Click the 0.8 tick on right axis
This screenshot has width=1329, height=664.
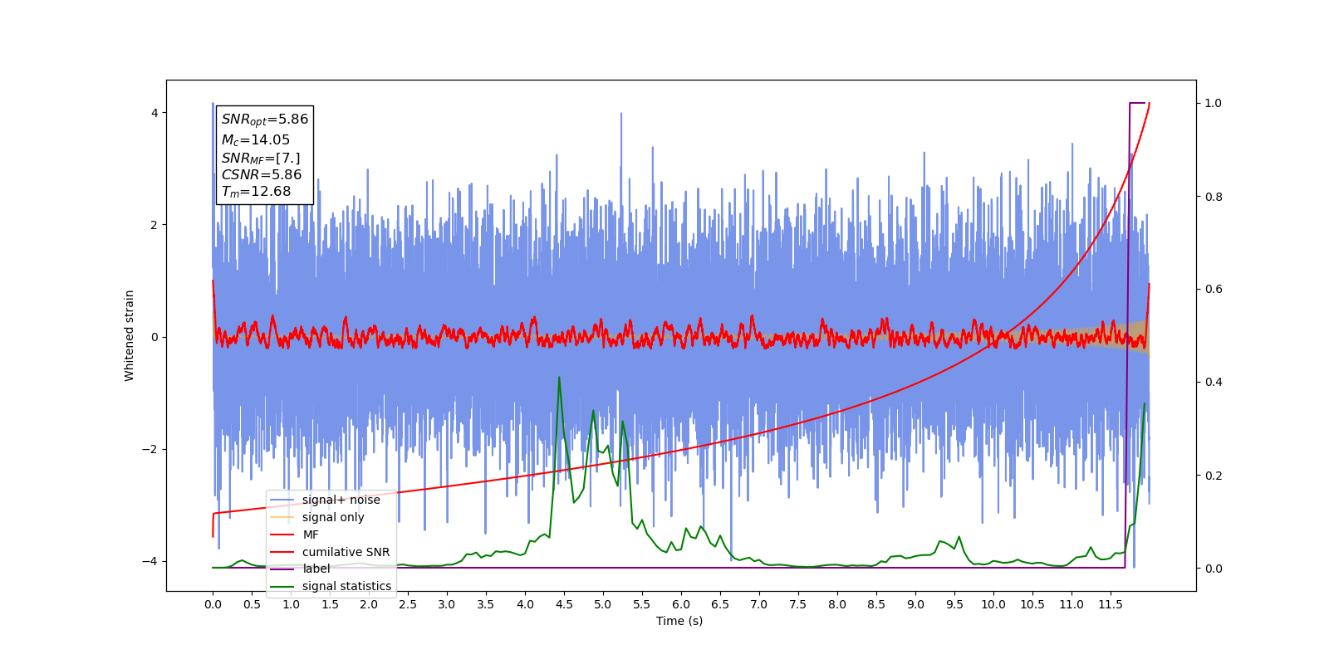pyautogui.click(x=1214, y=197)
